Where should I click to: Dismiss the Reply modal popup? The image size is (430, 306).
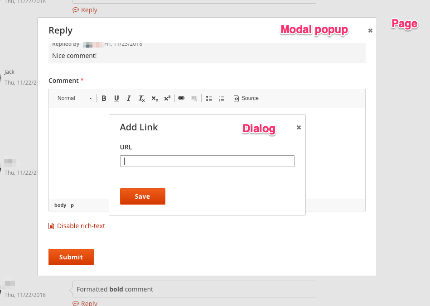370,30
